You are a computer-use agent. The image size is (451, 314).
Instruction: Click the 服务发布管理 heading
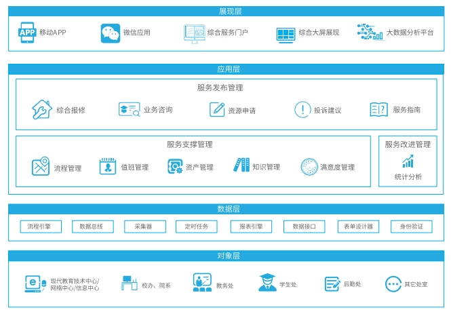(220, 87)
